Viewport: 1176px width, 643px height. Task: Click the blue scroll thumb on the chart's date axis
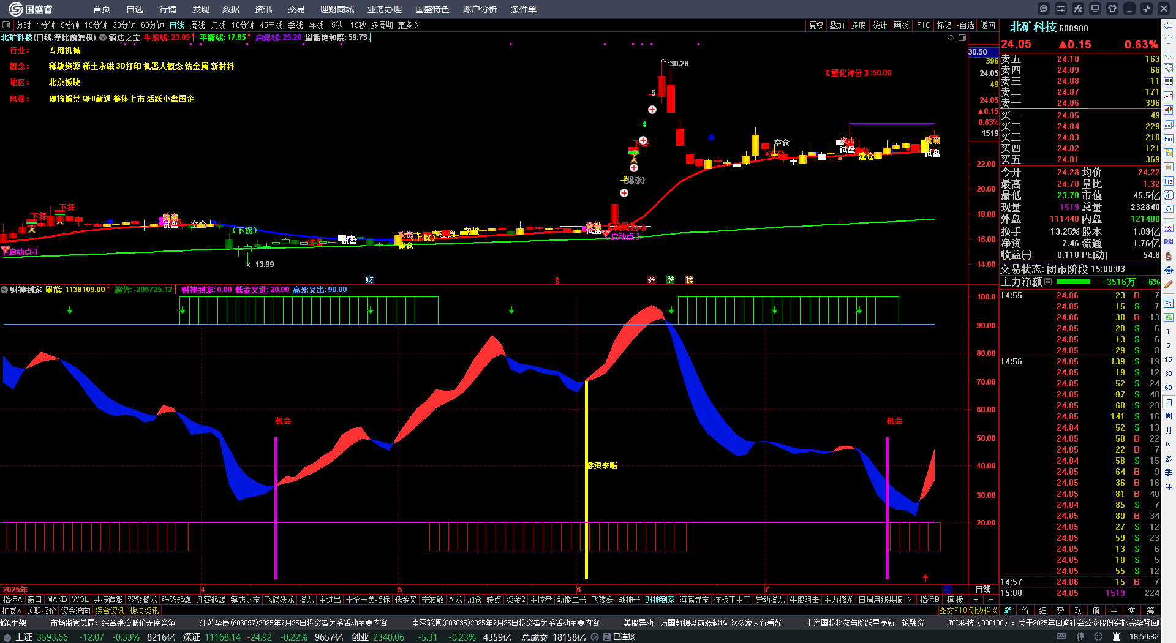pos(946,589)
